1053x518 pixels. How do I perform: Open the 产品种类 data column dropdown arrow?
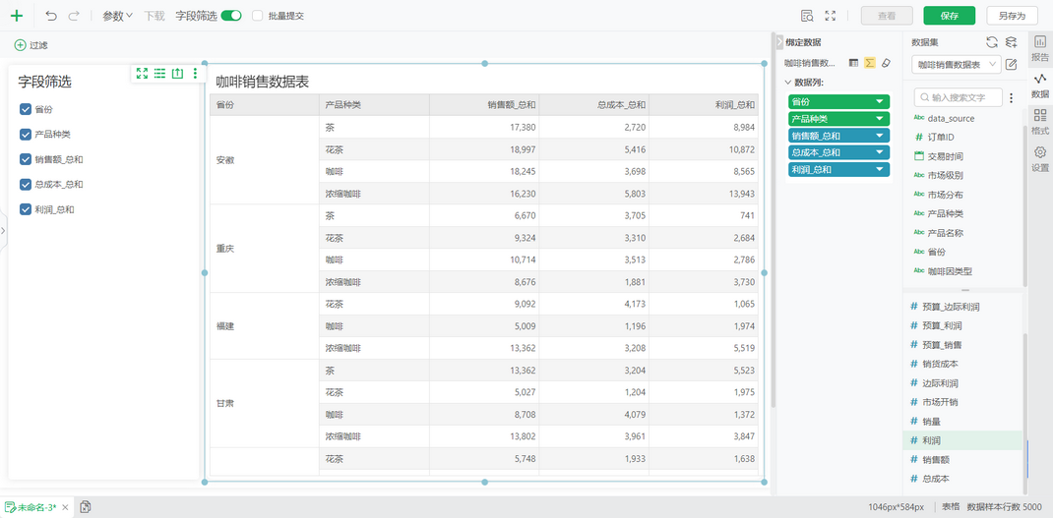(880, 119)
